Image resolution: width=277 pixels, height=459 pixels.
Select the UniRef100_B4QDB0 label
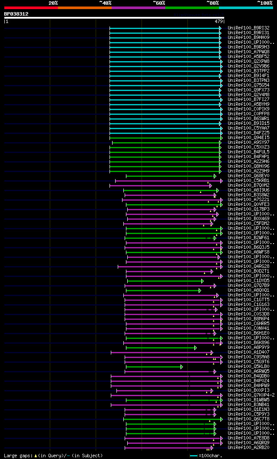(x=249, y=376)
